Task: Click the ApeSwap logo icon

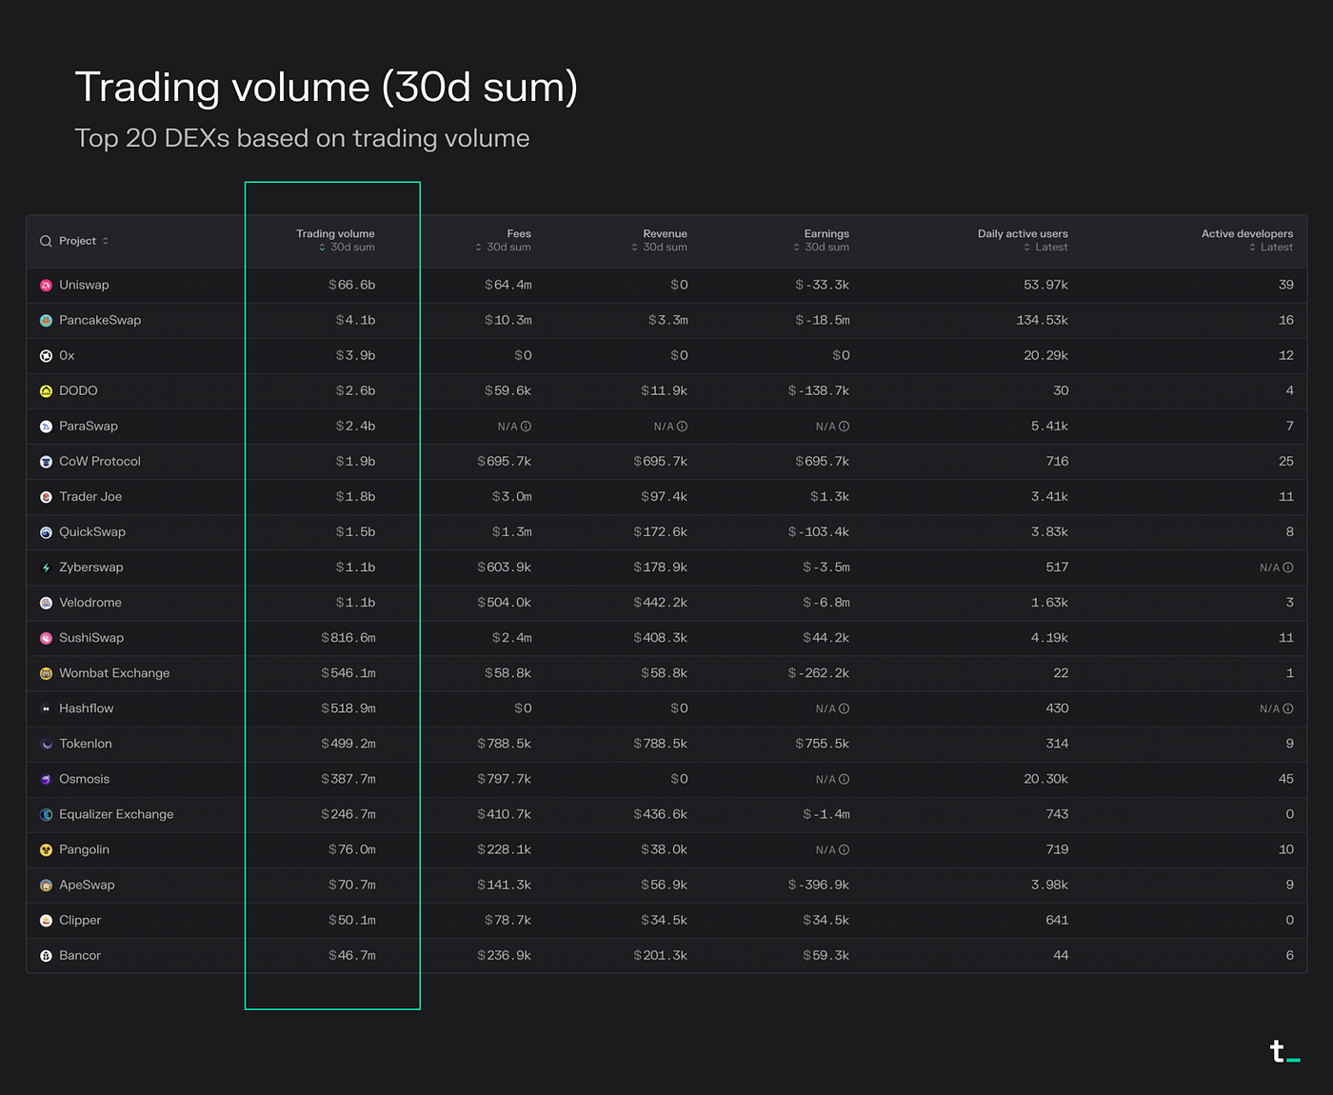Action: (x=46, y=885)
